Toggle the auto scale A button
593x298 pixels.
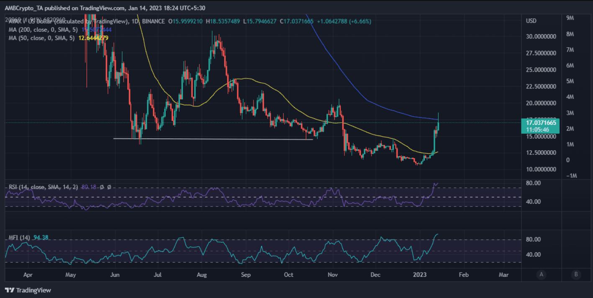(x=542, y=275)
